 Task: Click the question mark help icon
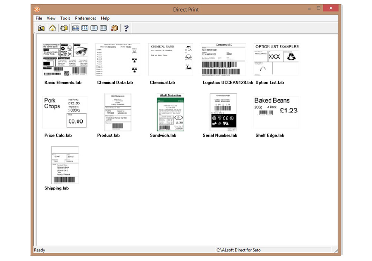126,28
